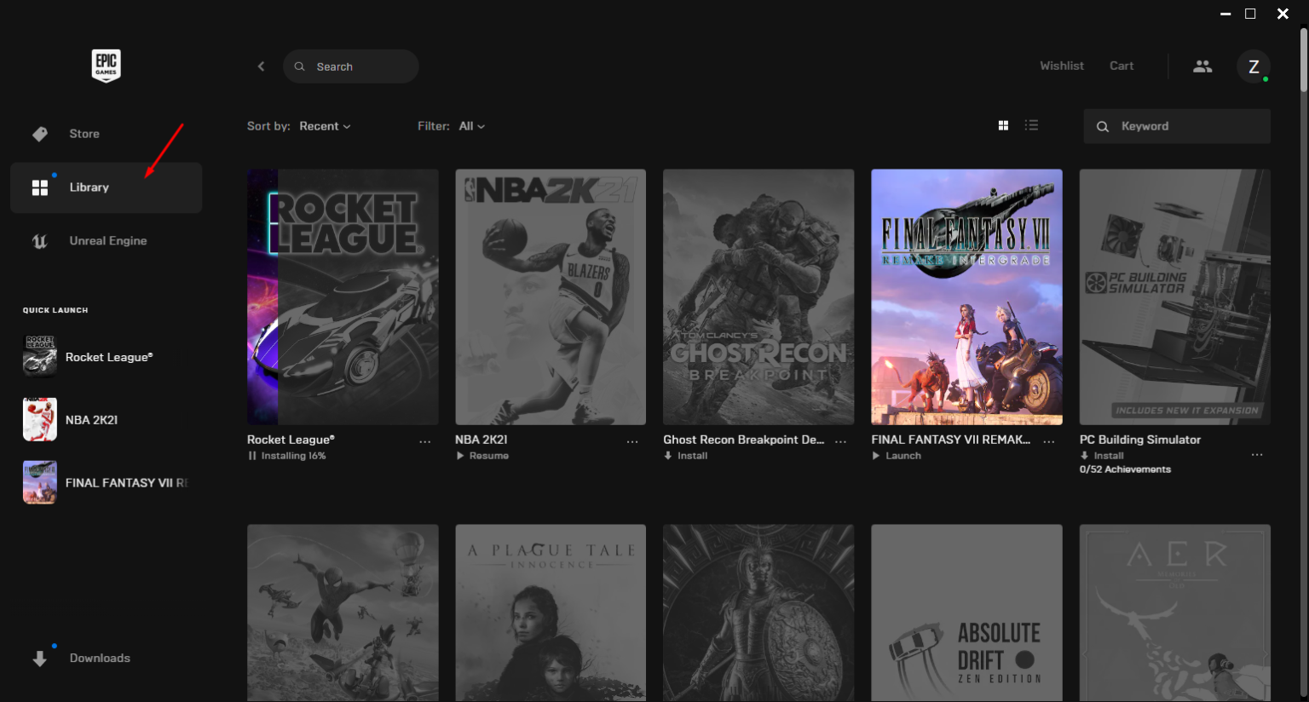Click NBA 2K21 in Quick Launch
Screen dimensions: 1309x702
[x=92, y=420]
